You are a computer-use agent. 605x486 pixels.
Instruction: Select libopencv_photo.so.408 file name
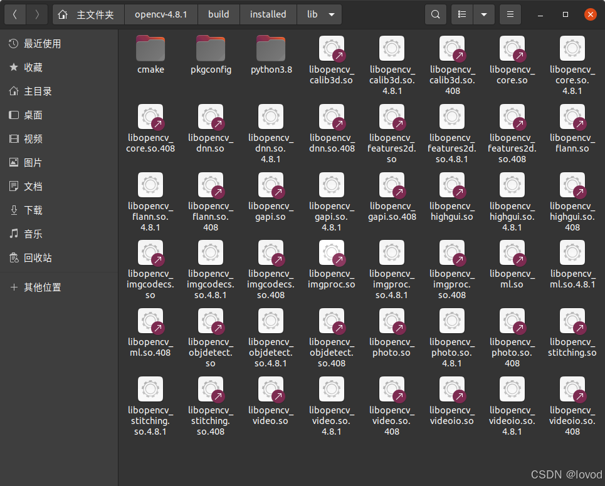tap(512, 353)
